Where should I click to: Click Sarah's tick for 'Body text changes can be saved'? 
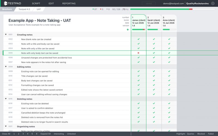(x=154, y=80)
